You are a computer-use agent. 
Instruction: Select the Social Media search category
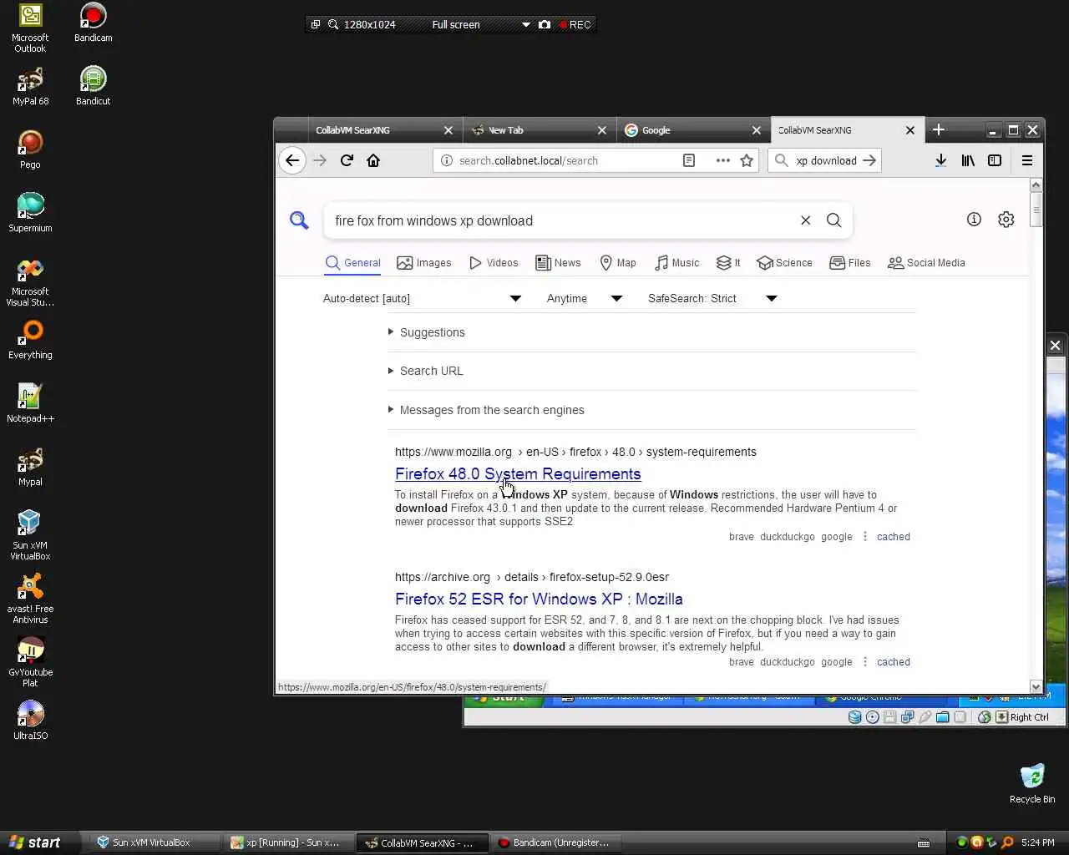coord(926,263)
